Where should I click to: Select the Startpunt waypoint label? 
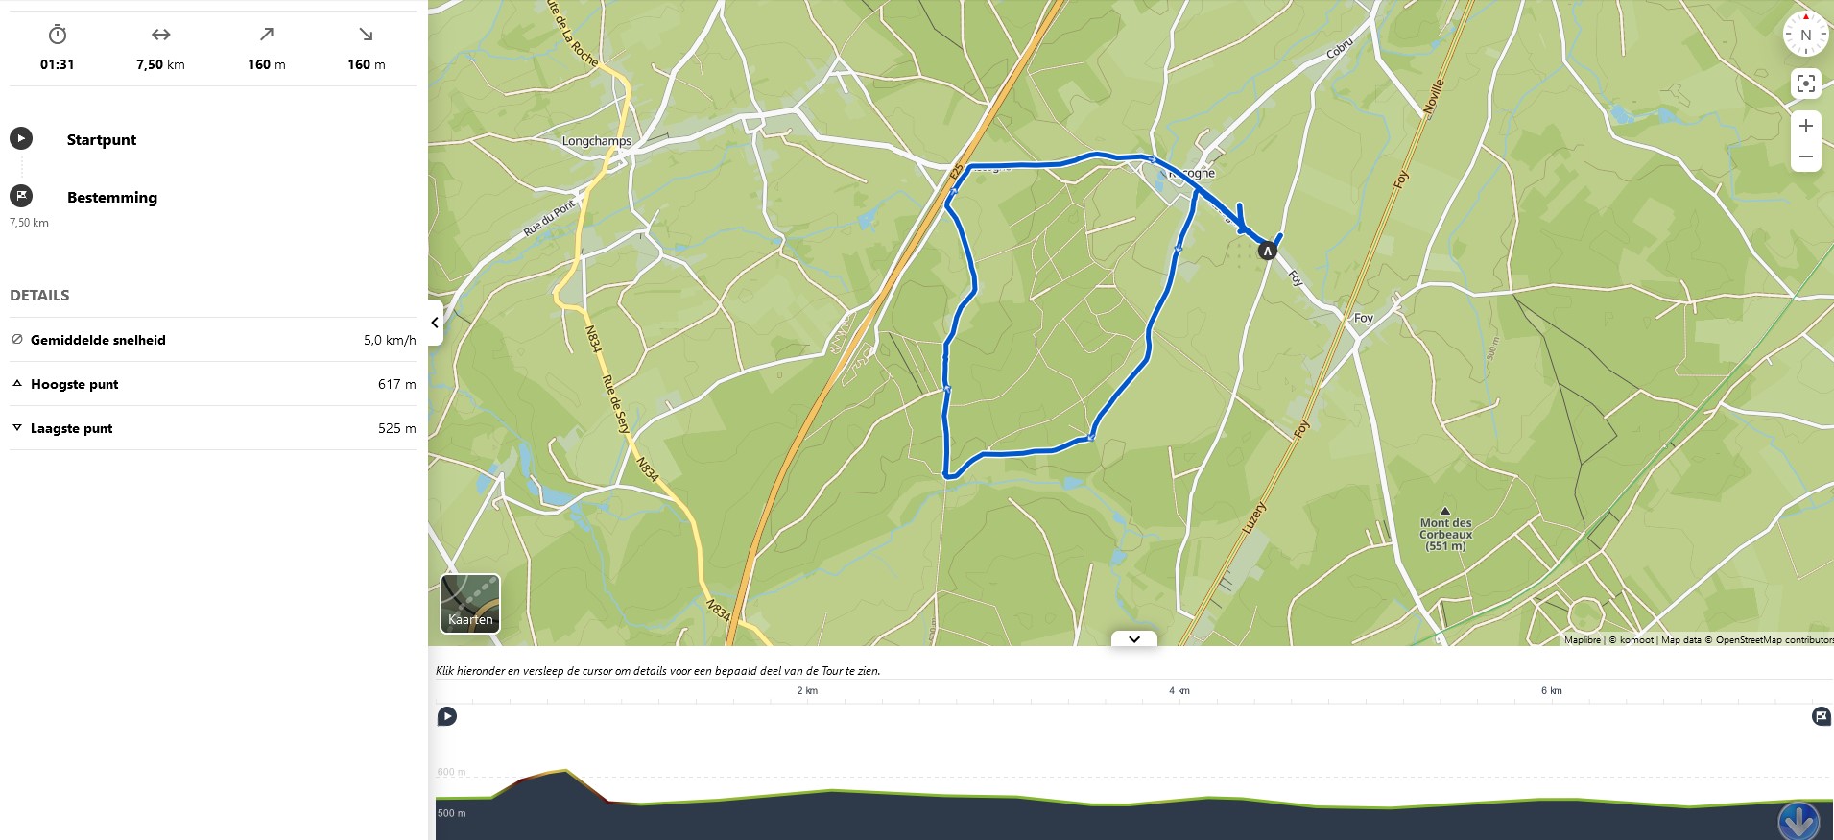[102, 139]
